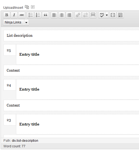Toggle Italic formatting button
Image resolution: width=139 pixels, height=150 pixels.
pos(14,15)
